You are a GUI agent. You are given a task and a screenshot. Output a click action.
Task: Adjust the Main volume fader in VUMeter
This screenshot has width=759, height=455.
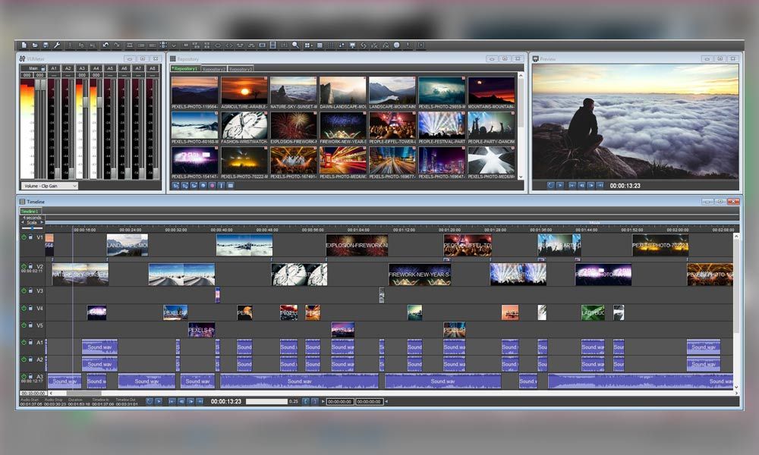[x=39, y=85]
